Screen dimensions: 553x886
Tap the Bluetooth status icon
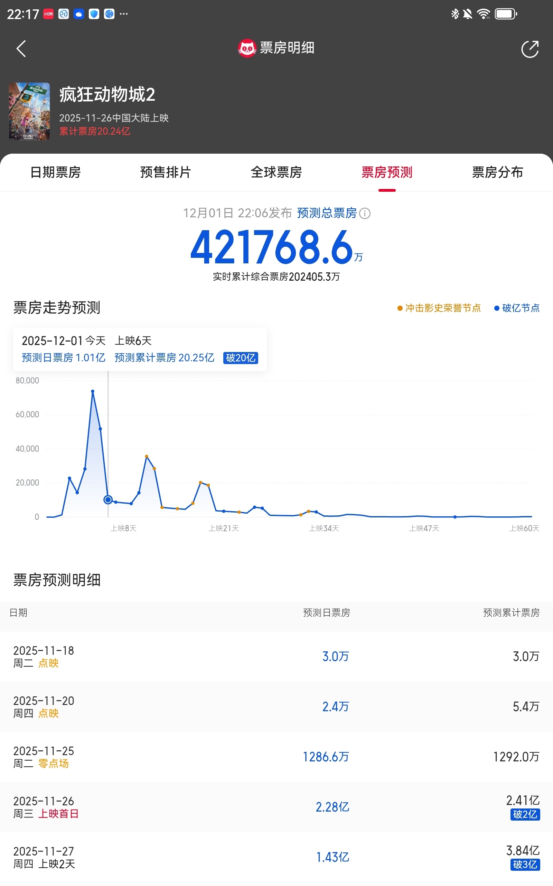455,14
